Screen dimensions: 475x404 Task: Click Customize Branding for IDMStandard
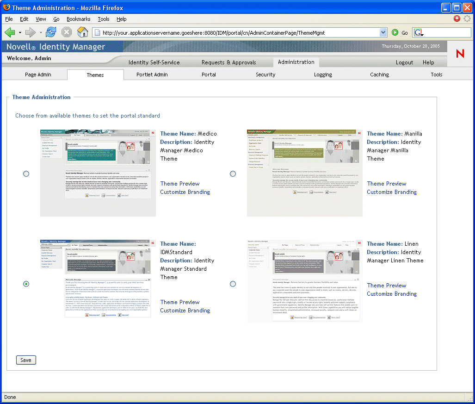coord(185,311)
